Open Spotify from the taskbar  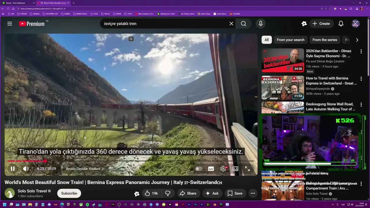pyautogui.click(x=87, y=205)
